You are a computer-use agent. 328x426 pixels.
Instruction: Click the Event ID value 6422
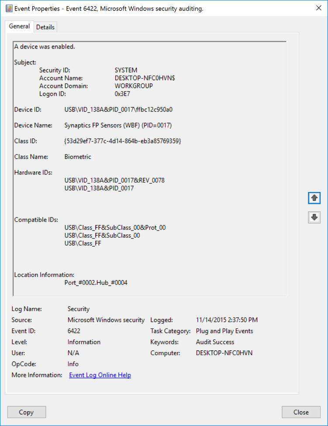point(74,331)
